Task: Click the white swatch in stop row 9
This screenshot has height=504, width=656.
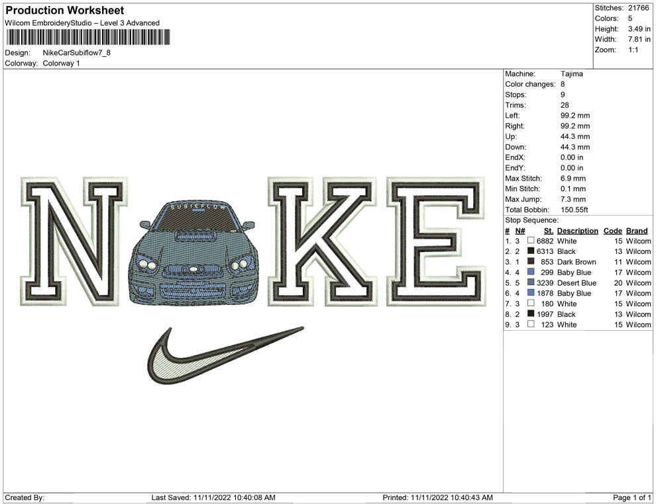Action: click(x=531, y=324)
